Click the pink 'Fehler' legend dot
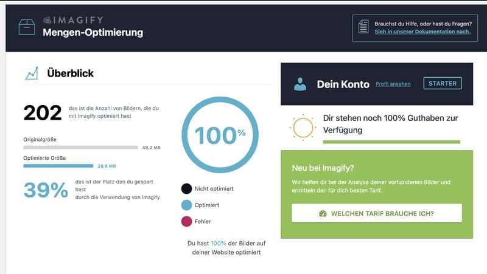 (x=186, y=221)
